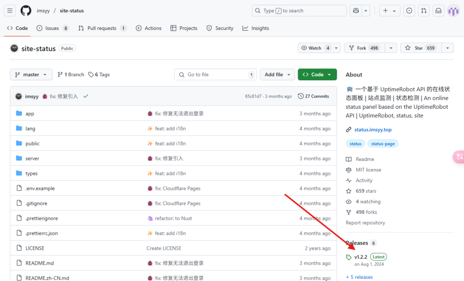464x281 pixels.
Task: Star the site-status repository
Action: pos(421,48)
